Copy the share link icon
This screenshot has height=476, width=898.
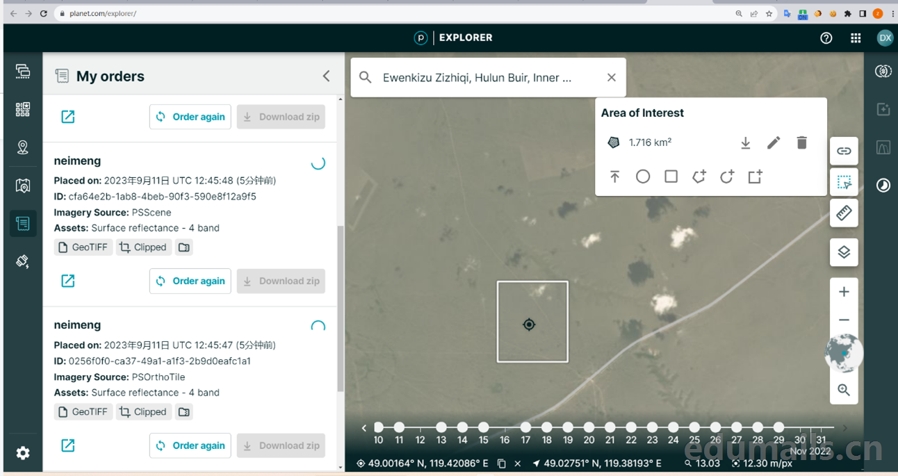point(844,151)
